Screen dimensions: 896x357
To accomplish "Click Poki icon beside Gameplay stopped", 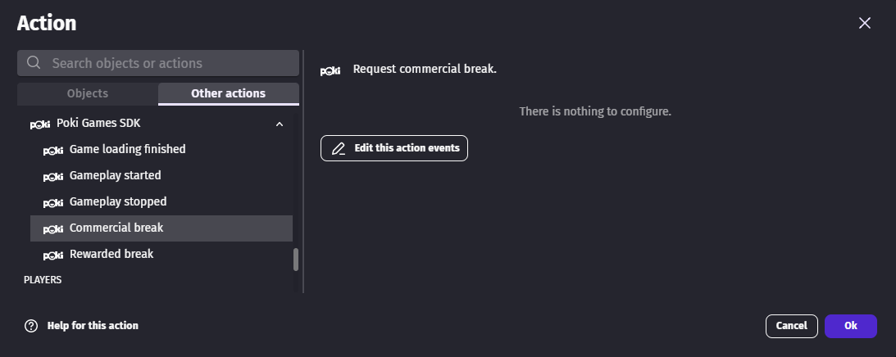I will pyautogui.click(x=53, y=202).
